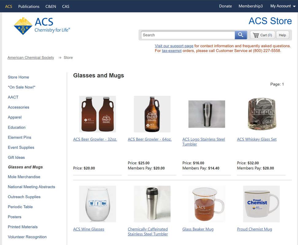Visit our support page link
This screenshot has height=245, width=298.
pyautogui.click(x=174, y=46)
